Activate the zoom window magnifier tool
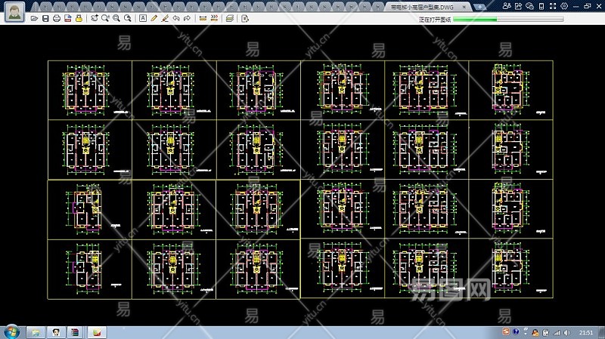 (105, 18)
